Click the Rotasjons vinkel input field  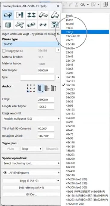46,136
